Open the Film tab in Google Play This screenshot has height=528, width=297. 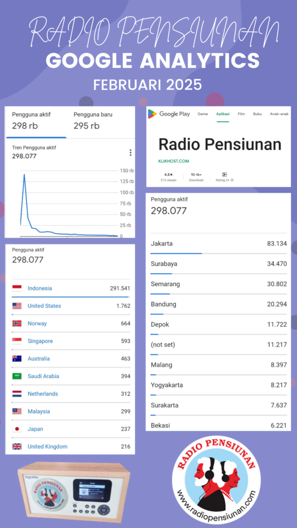click(241, 114)
